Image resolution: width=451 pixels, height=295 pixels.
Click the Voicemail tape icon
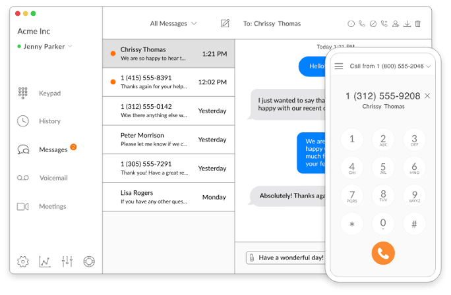point(22,178)
